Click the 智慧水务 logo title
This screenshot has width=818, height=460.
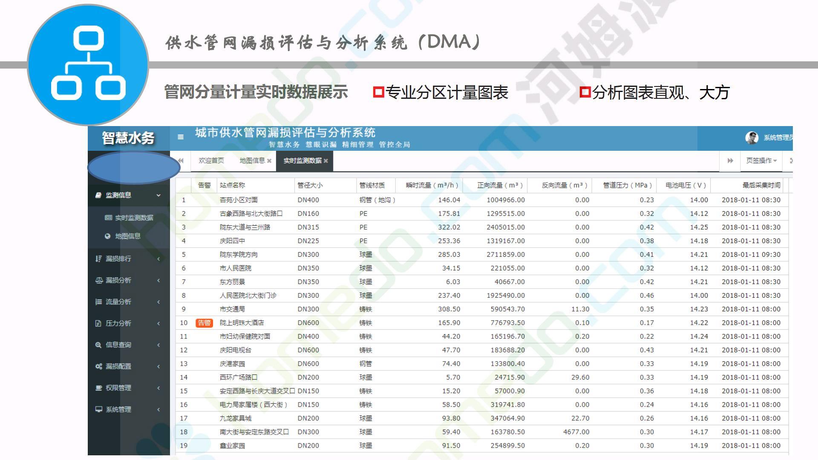click(128, 138)
